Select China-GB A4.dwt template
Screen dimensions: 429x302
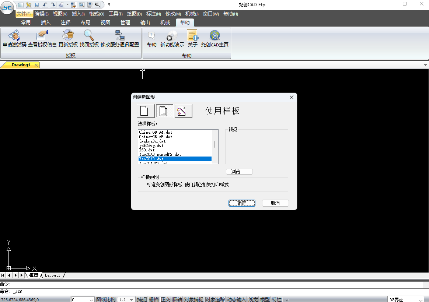click(175, 132)
